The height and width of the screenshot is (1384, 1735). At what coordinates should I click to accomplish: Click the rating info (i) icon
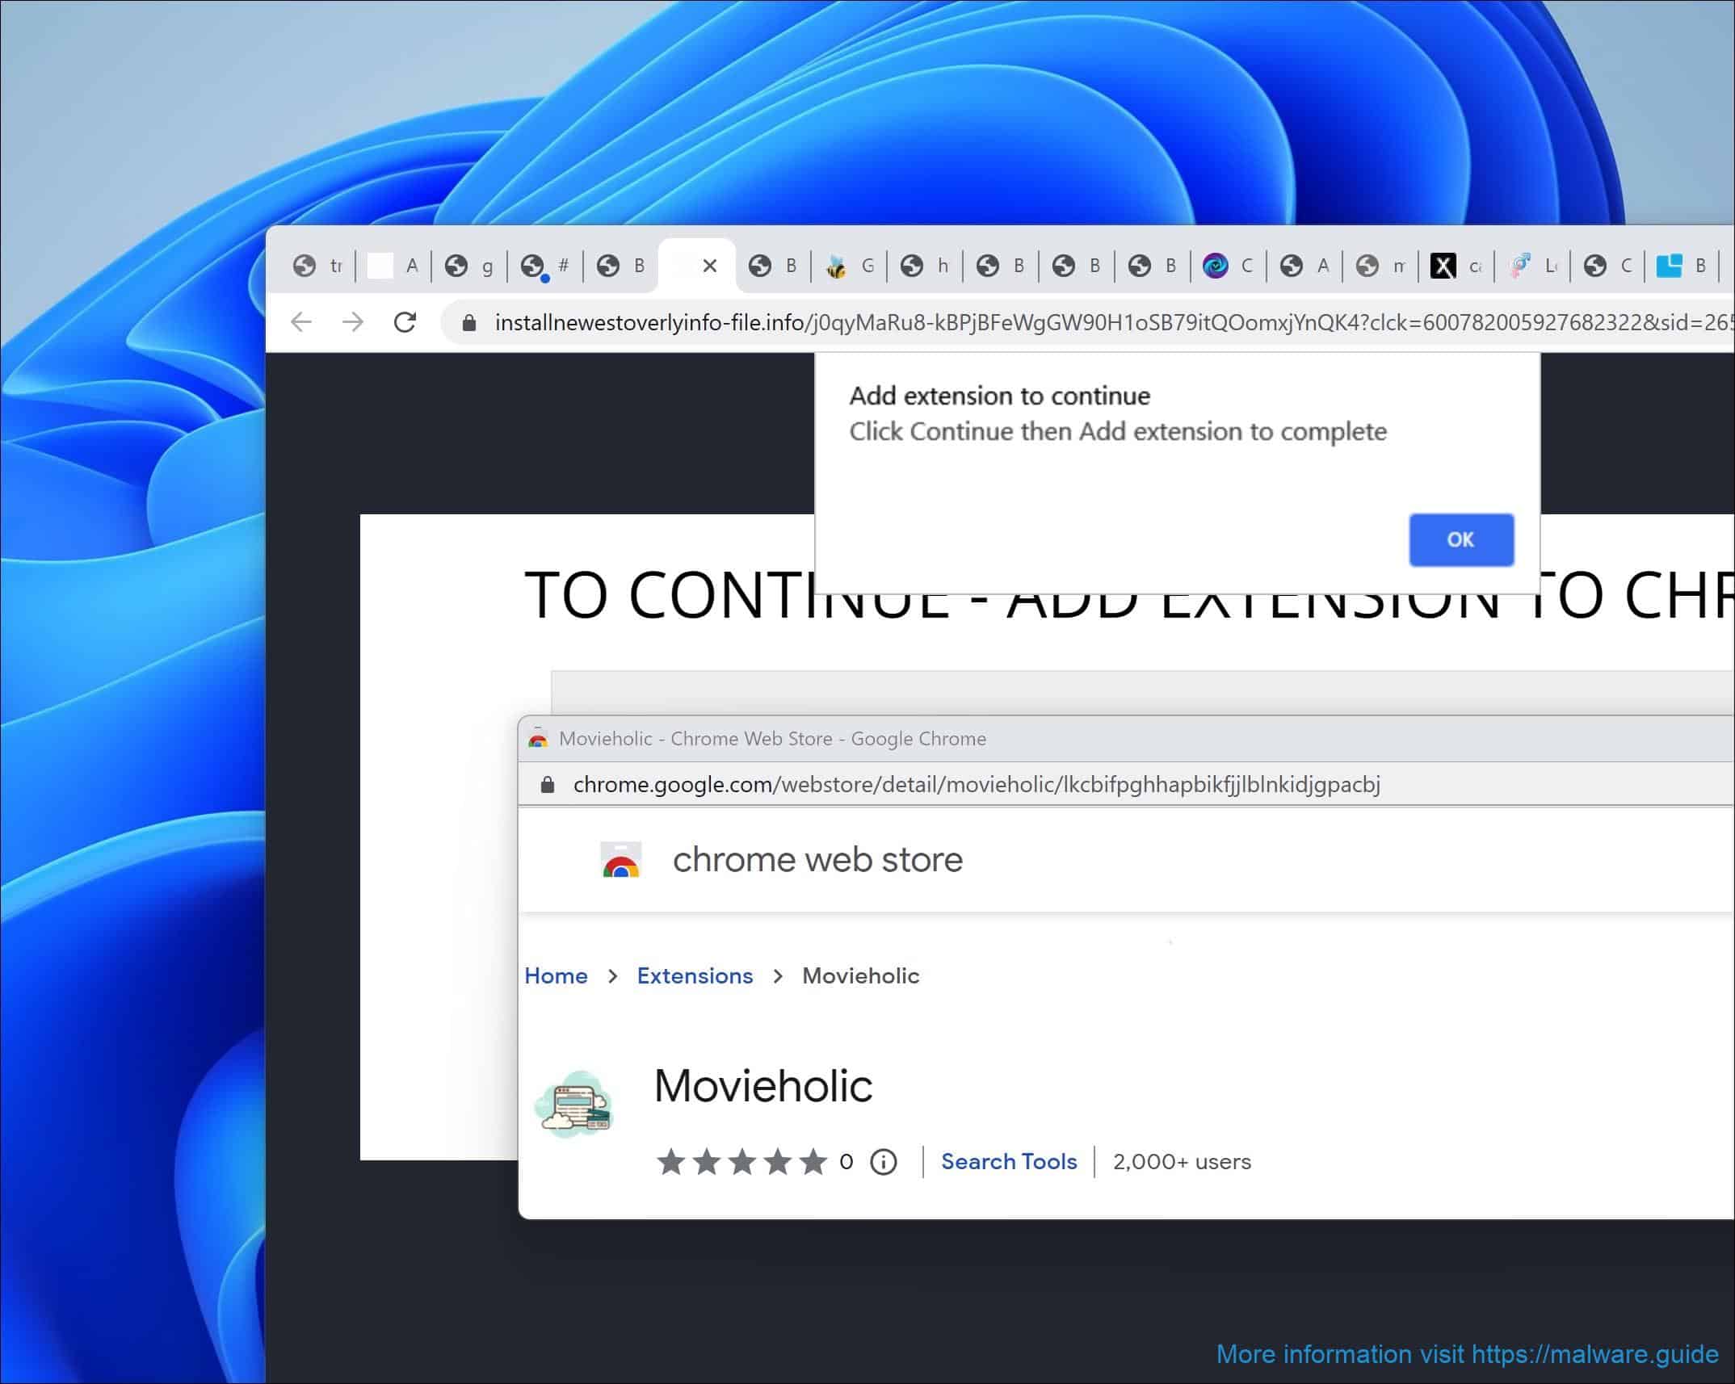click(884, 1162)
